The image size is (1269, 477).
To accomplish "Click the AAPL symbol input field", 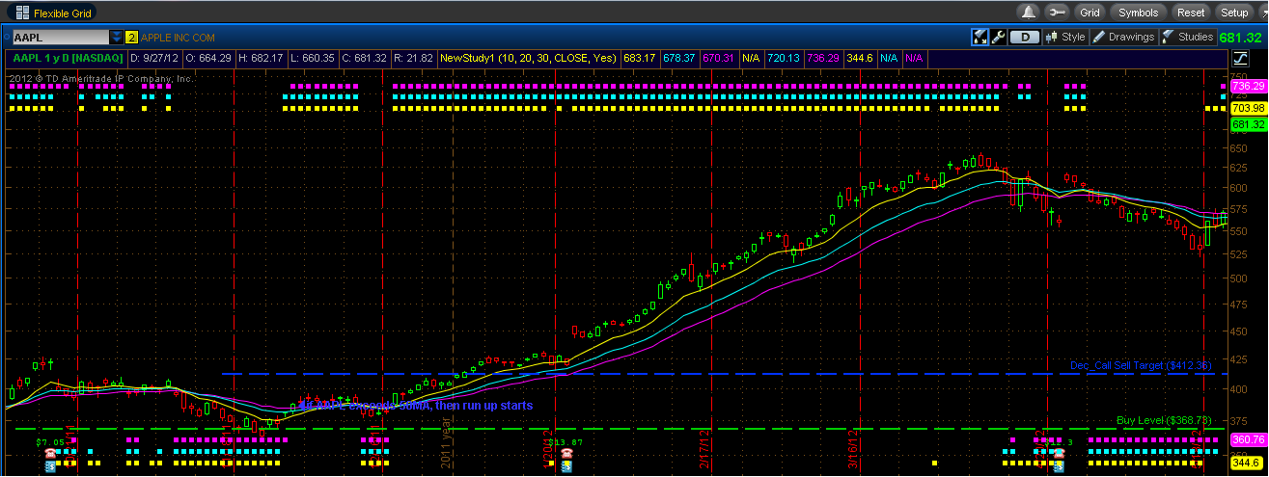I will coord(59,37).
